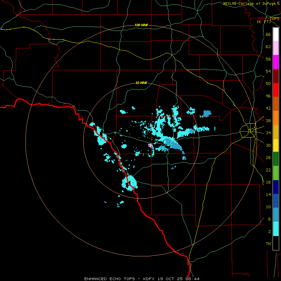Screen dimensions: 281x281
Task: Click the '46' legend value
Action: click(x=268, y=96)
